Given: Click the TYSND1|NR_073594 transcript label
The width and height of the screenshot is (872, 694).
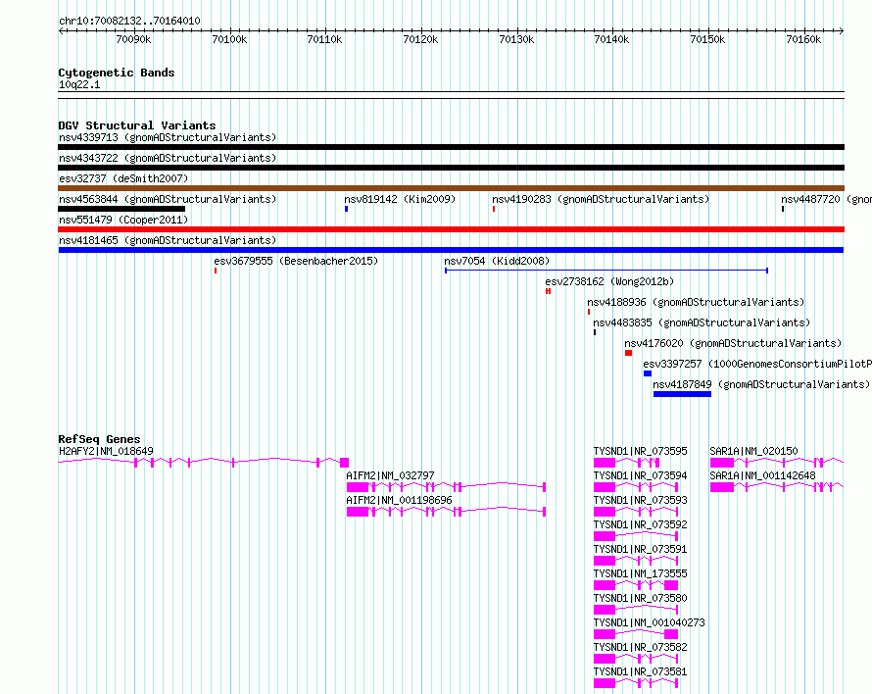Looking at the screenshot, I should [x=640, y=475].
